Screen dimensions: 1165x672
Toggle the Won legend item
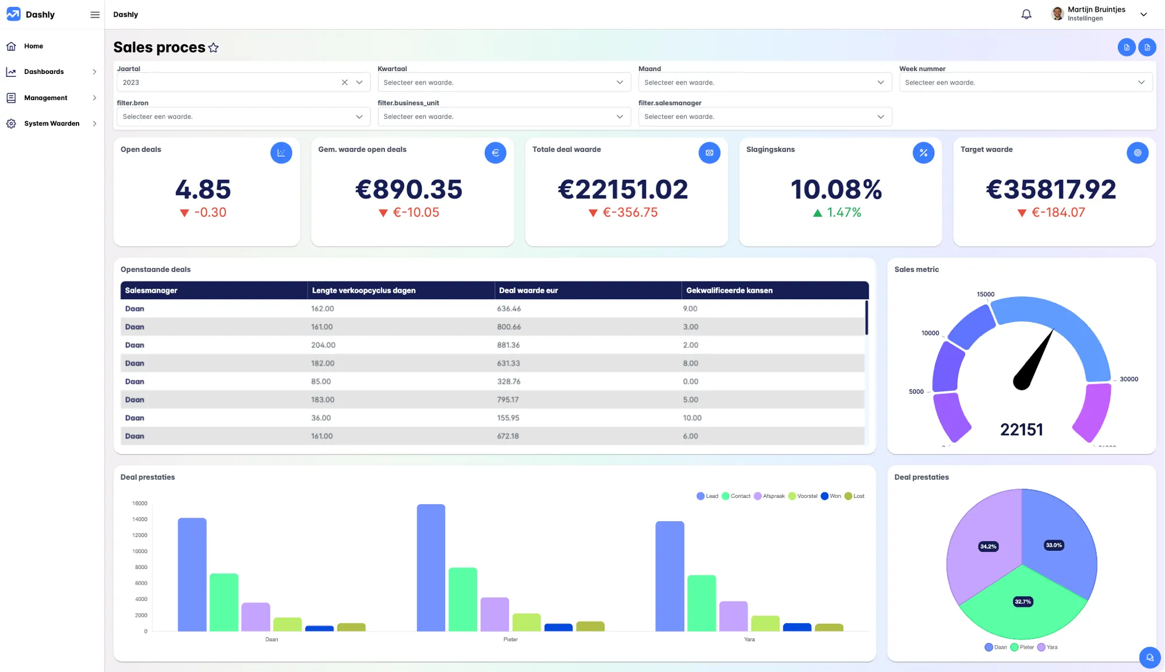[x=831, y=496]
